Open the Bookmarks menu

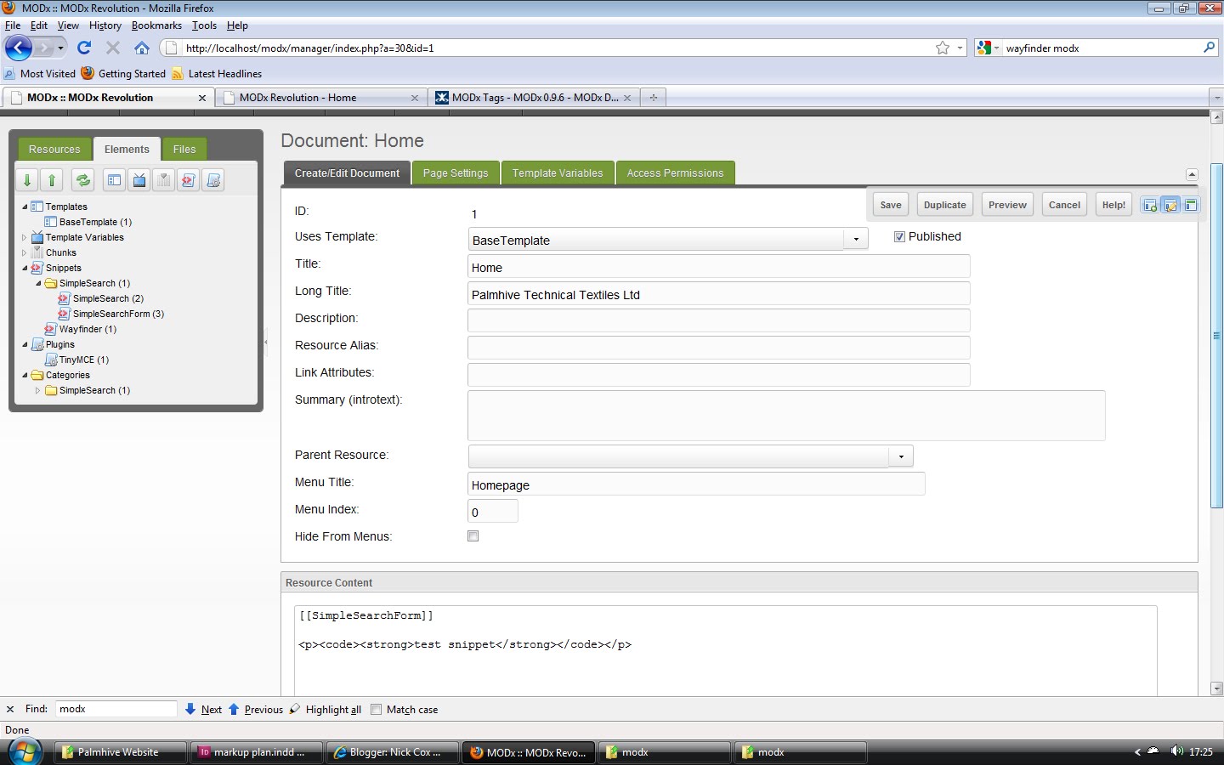tap(156, 25)
